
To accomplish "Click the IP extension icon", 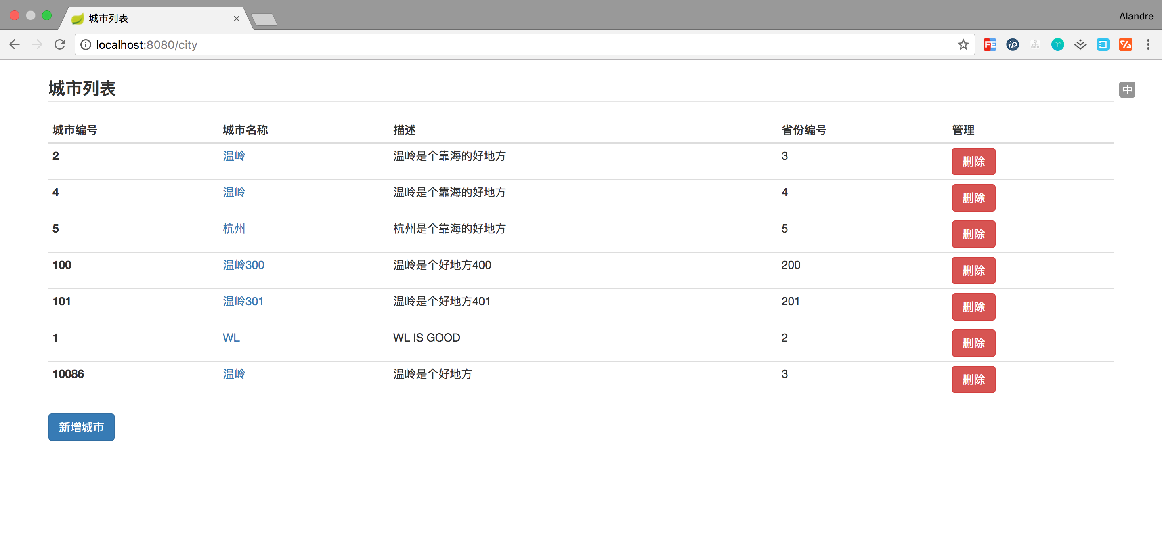I will (1012, 44).
